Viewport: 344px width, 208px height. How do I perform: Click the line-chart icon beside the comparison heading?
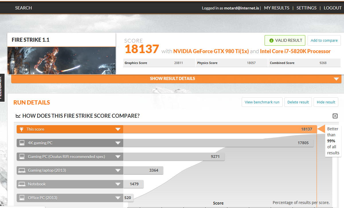(18, 116)
